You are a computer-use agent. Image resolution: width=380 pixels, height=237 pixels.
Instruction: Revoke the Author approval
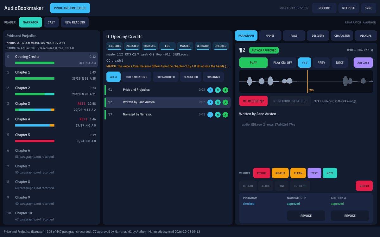[350, 216]
